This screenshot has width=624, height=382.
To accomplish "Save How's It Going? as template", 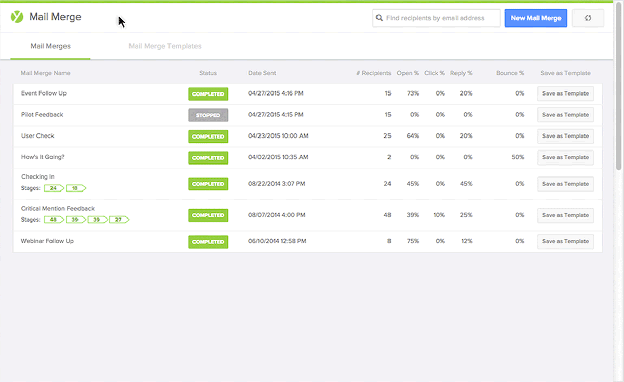I will [565, 157].
